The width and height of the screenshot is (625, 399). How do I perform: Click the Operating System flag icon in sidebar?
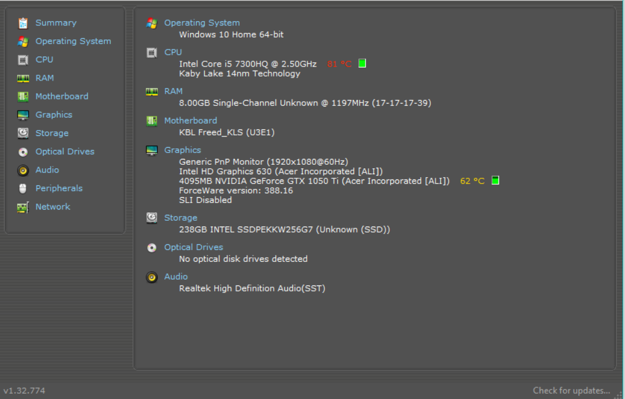pos(23,41)
